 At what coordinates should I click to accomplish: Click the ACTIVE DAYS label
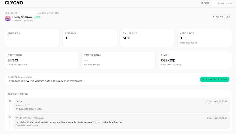coord(187,33)
